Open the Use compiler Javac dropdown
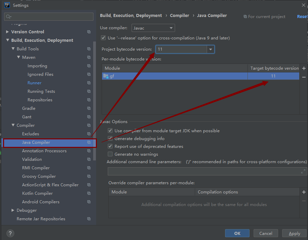The height and width of the screenshot is (240, 308). (x=153, y=28)
